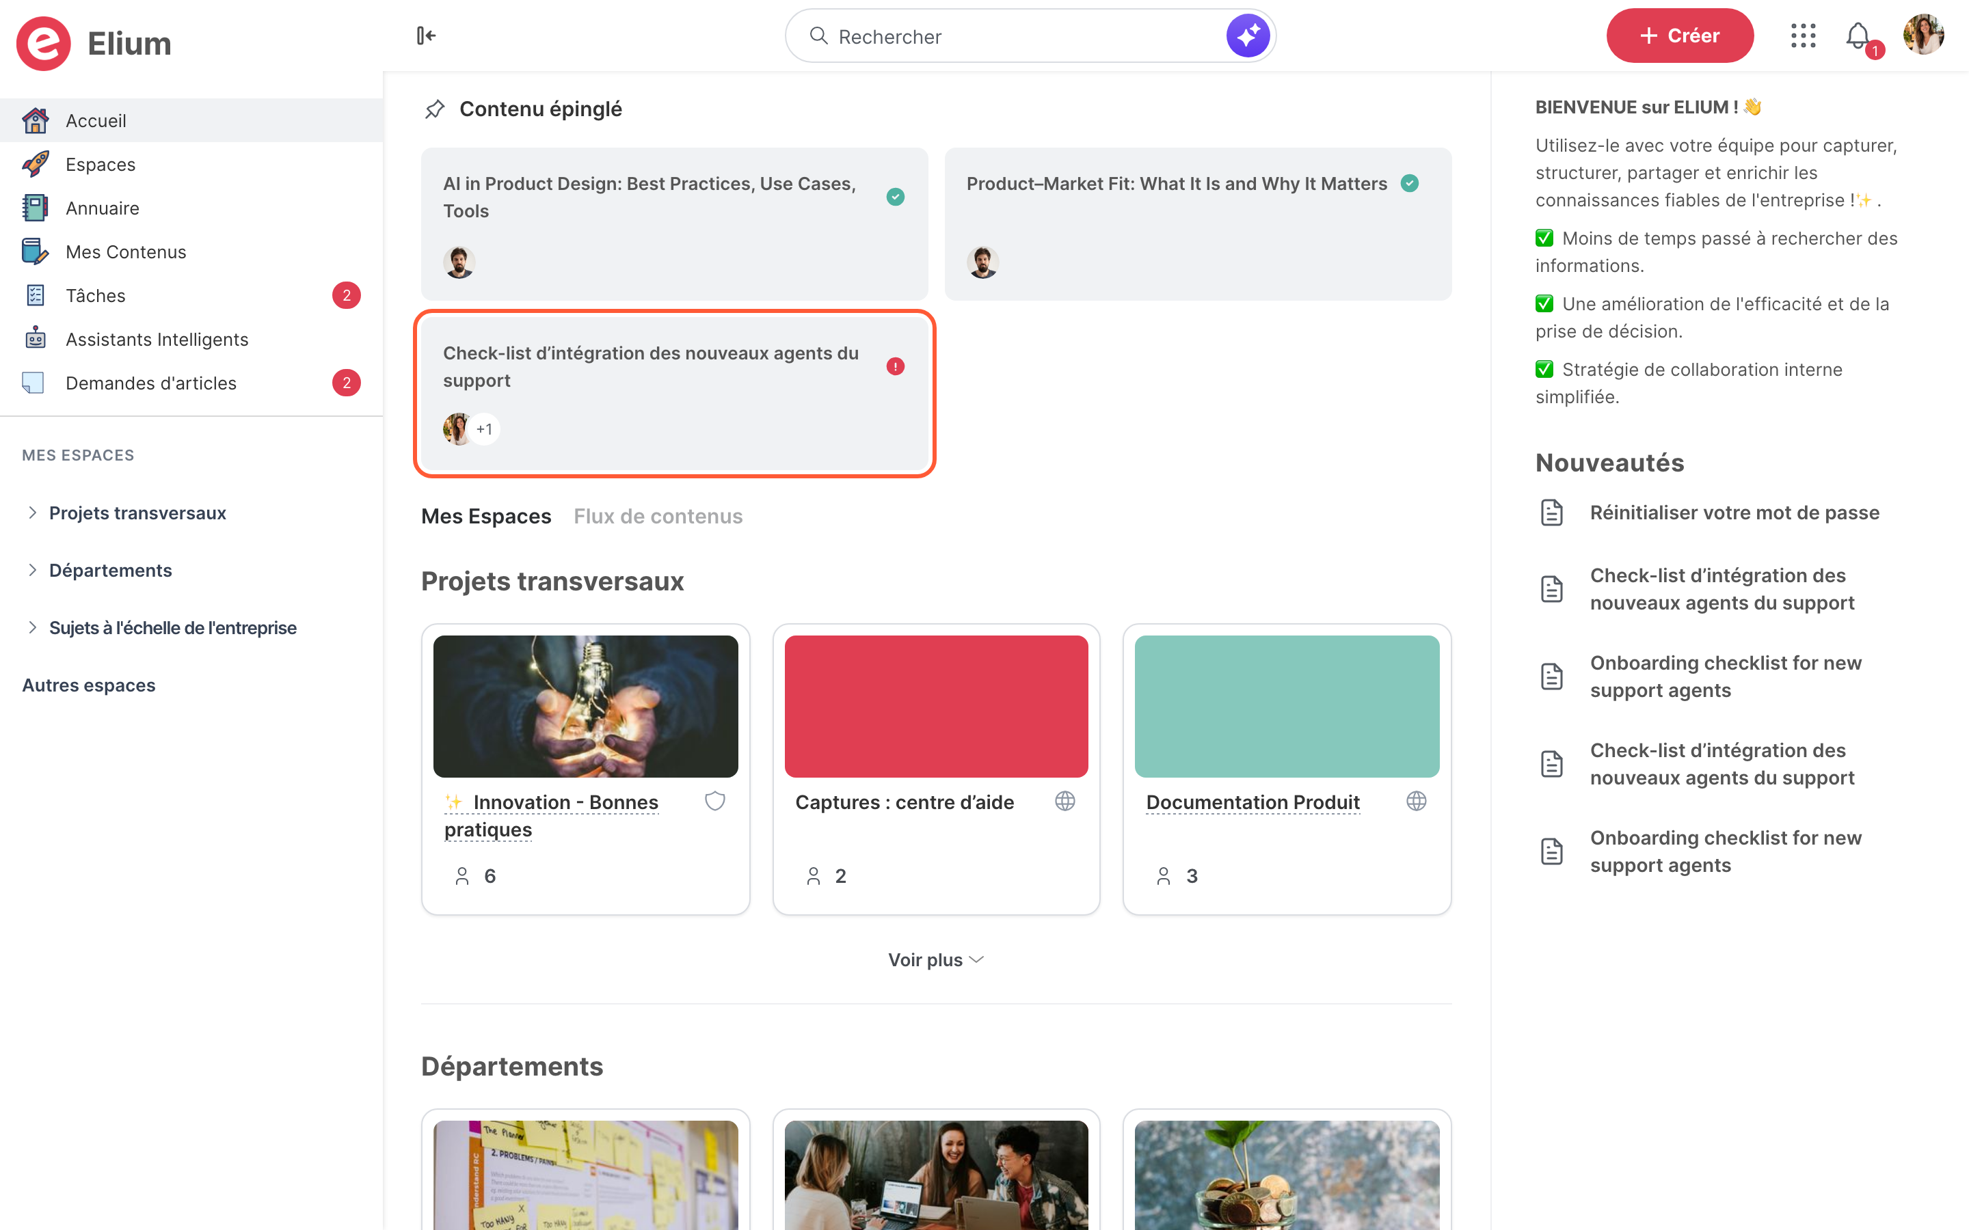The height and width of the screenshot is (1230, 1969).
Task: Go to Accueil via the house icon
Action: pyautogui.click(x=35, y=120)
